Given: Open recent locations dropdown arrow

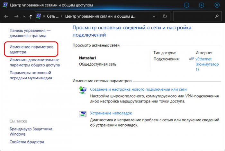Looking at the screenshot, I should (x=24, y=16).
